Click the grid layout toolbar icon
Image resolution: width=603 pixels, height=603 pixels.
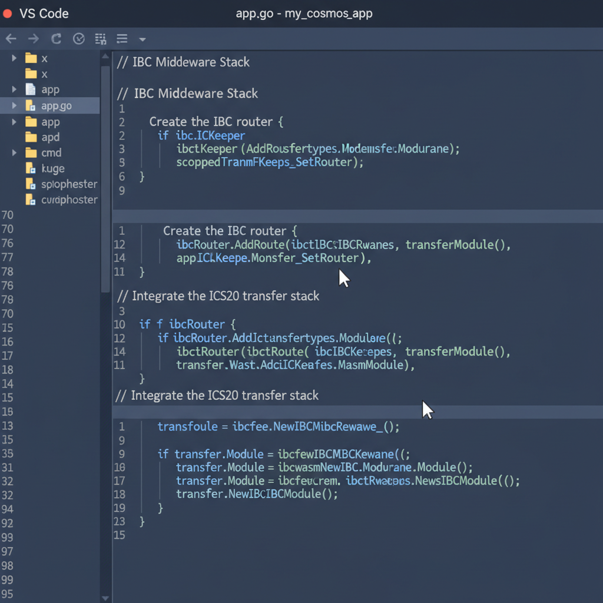click(101, 39)
